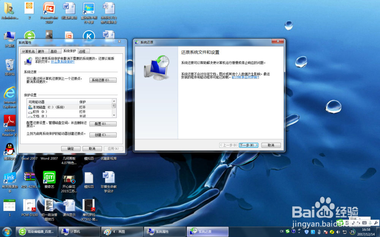Viewport: 380px width, 237px height.
Task: Select the 系统保护 tab
Action: coord(70,51)
